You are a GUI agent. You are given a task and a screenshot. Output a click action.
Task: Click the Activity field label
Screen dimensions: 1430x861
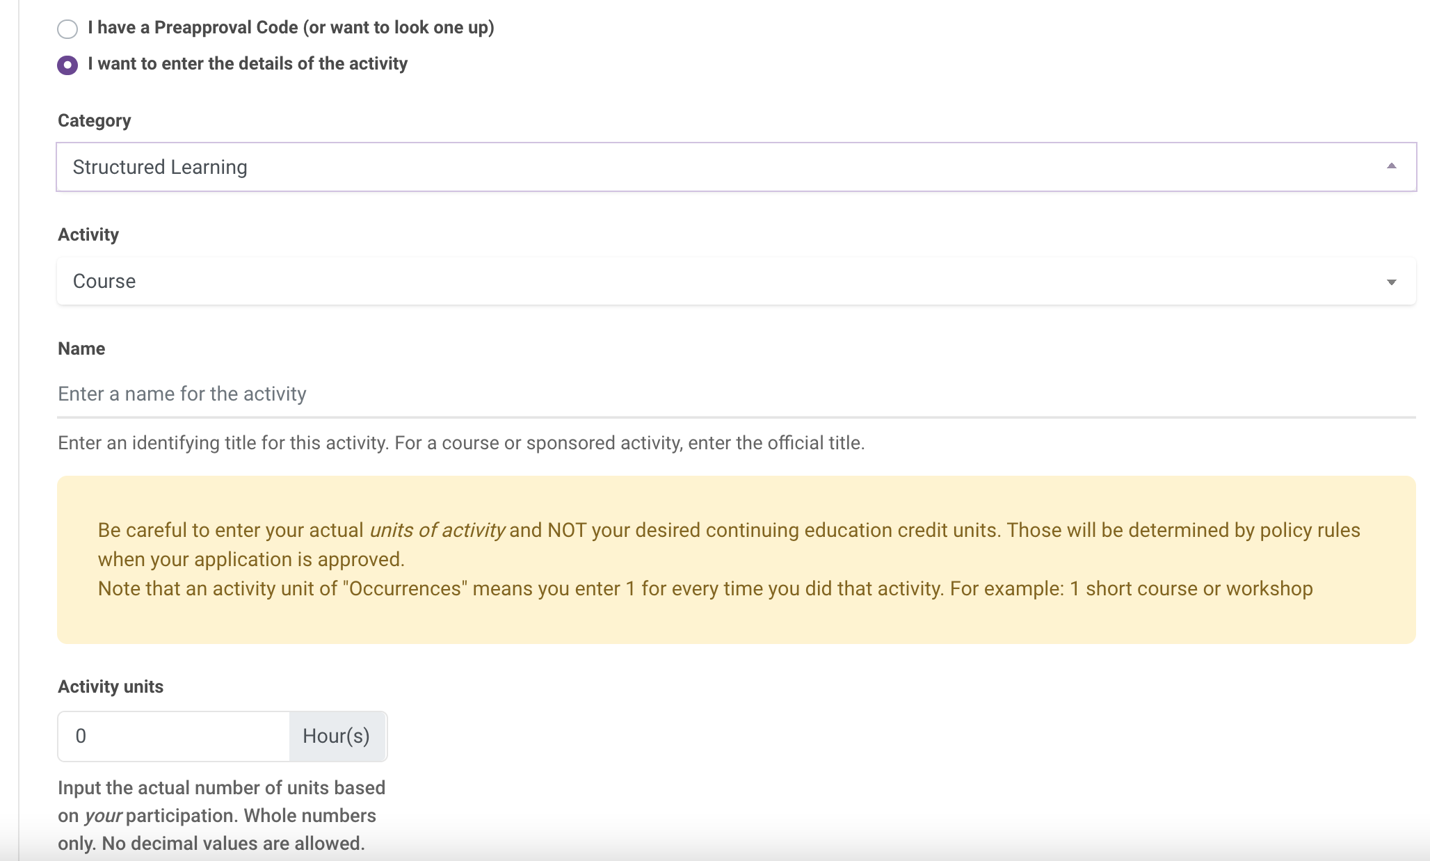(88, 234)
